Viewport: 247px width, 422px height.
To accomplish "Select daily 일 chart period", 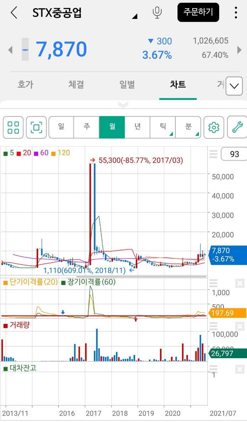I will 61,127.
